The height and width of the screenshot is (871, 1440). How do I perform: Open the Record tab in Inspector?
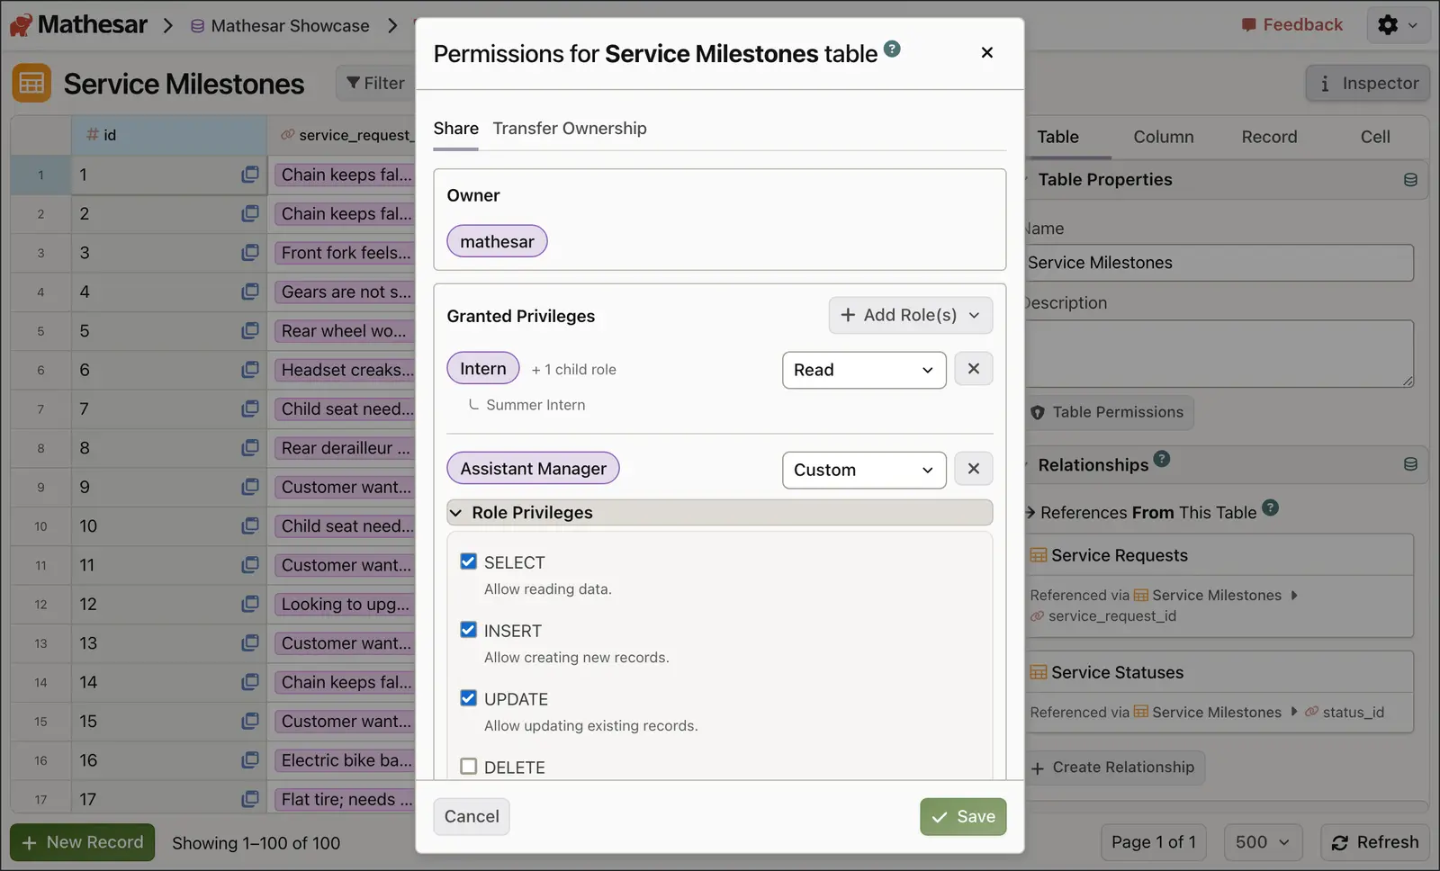(1269, 137)
